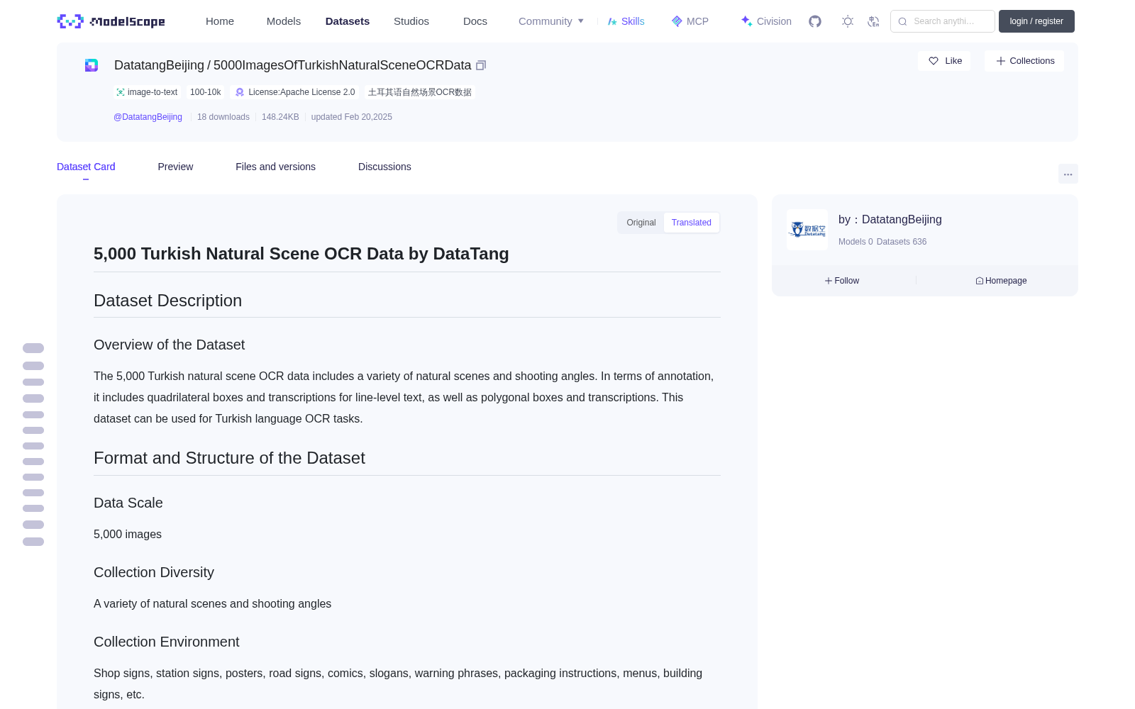1135x709 pixels.
Task: Click the 'Dataset Description' heading
Action: click(x=167, y=301)
